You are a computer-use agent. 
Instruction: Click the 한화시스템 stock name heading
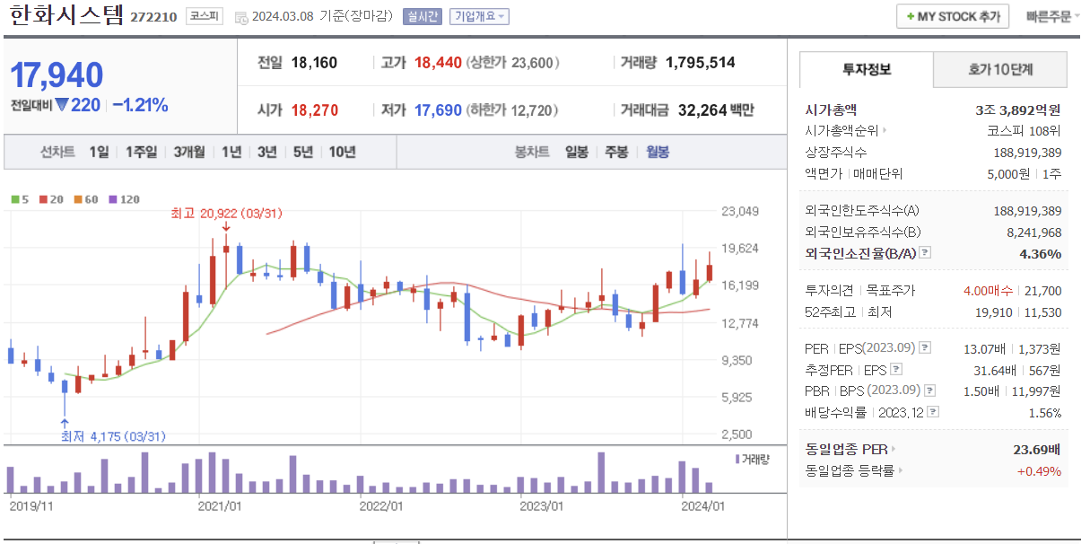coord(65,15)
